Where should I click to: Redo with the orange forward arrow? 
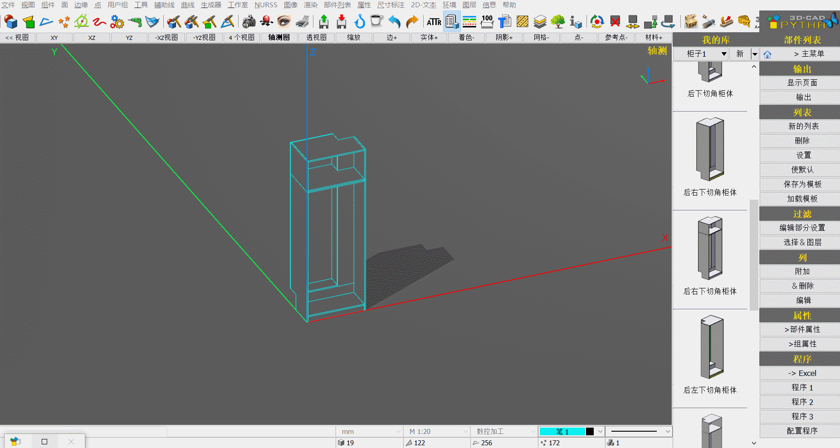point(412,21)
